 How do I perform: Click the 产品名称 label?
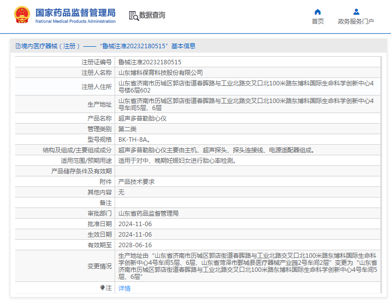pos(100,119)
